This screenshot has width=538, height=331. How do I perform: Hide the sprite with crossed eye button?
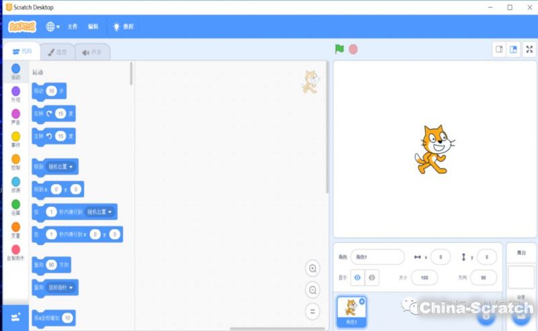click(372, 277)
